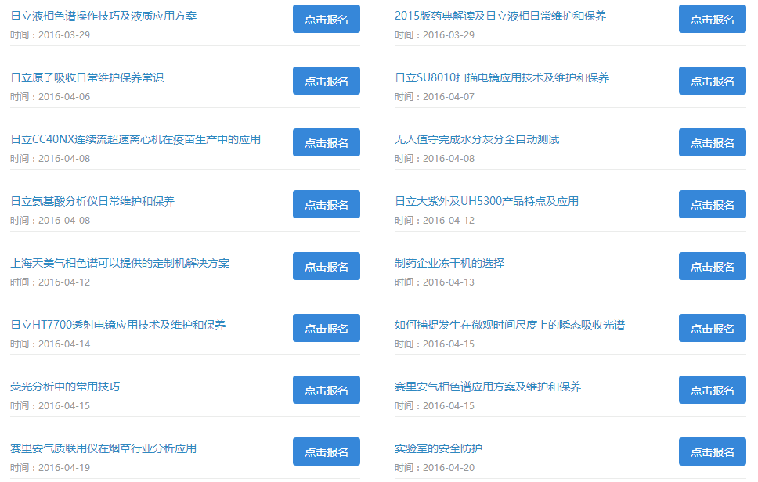Click 点击报名 for 赛里安气相色谱应用方案
Viewport: 758px width, 482px height.
click(712, 390)
